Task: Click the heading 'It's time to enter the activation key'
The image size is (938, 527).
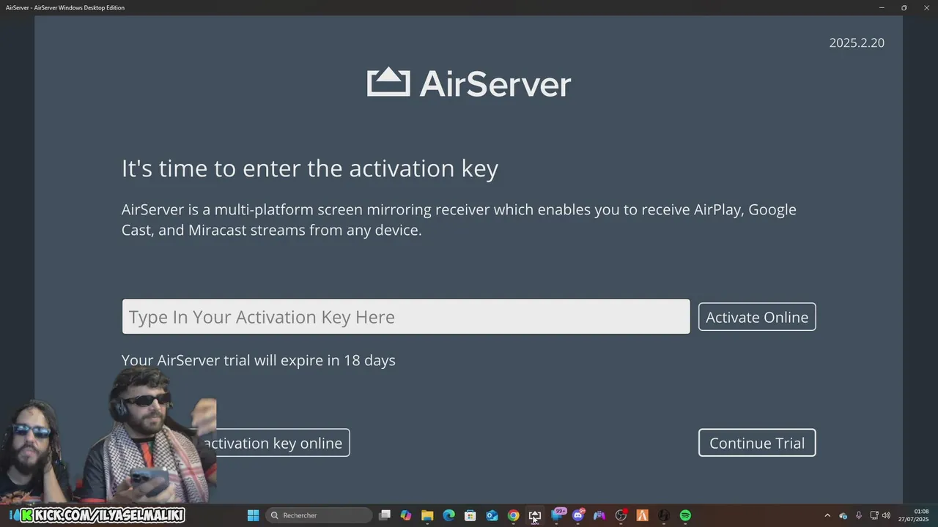Action: 310,168
